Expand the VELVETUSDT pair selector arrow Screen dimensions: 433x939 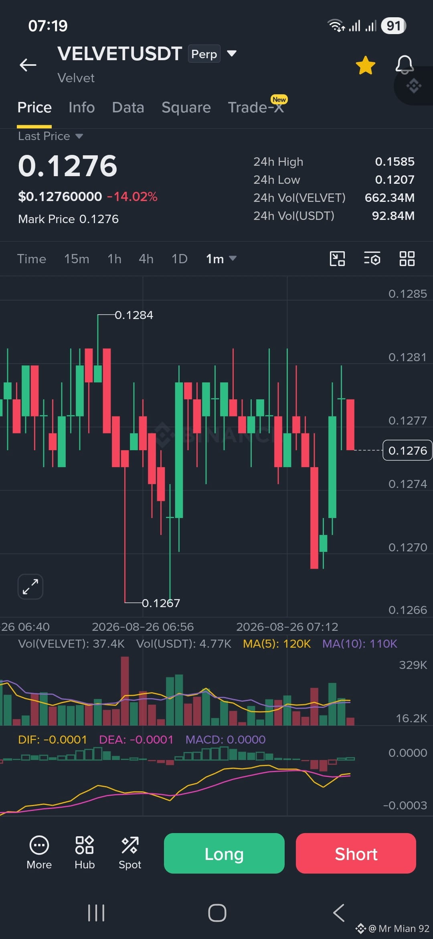point(232,53)
